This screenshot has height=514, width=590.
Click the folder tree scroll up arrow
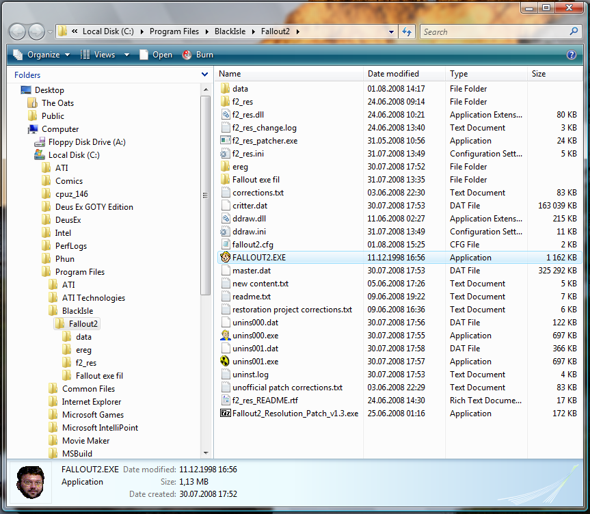tap(206, 90)
